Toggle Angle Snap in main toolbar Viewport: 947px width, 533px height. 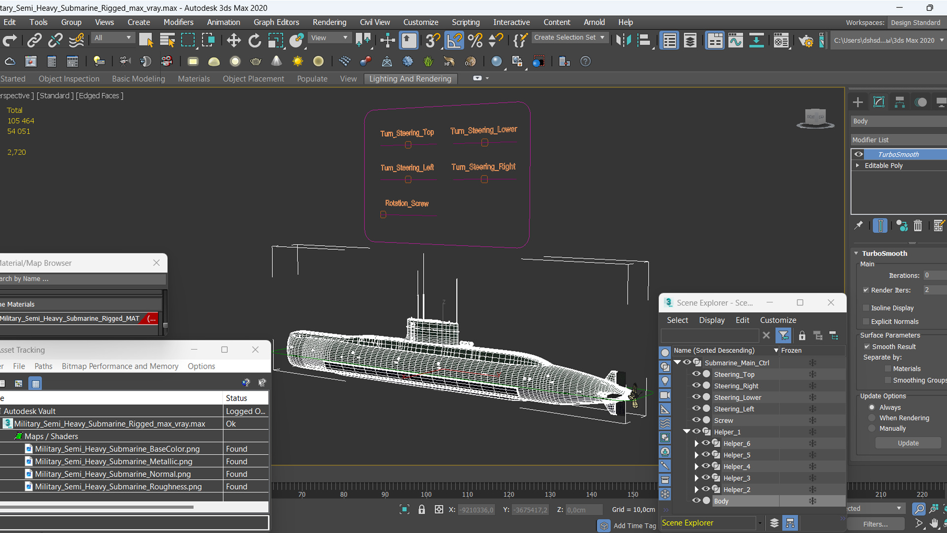(x=454, y=40)
